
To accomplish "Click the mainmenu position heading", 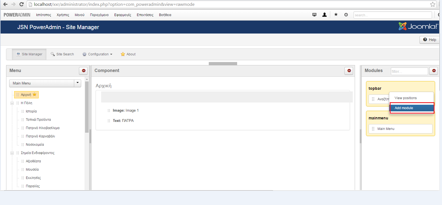I will [378, 118].
